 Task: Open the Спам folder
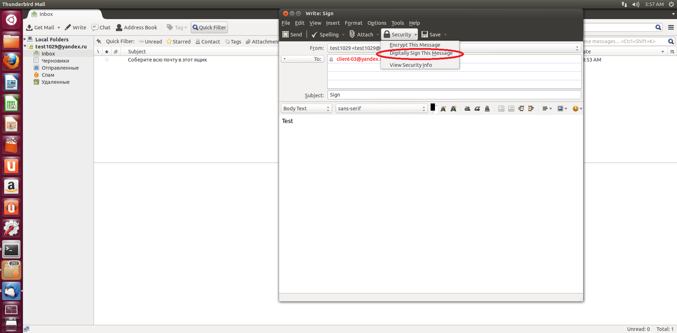(48, 75)
